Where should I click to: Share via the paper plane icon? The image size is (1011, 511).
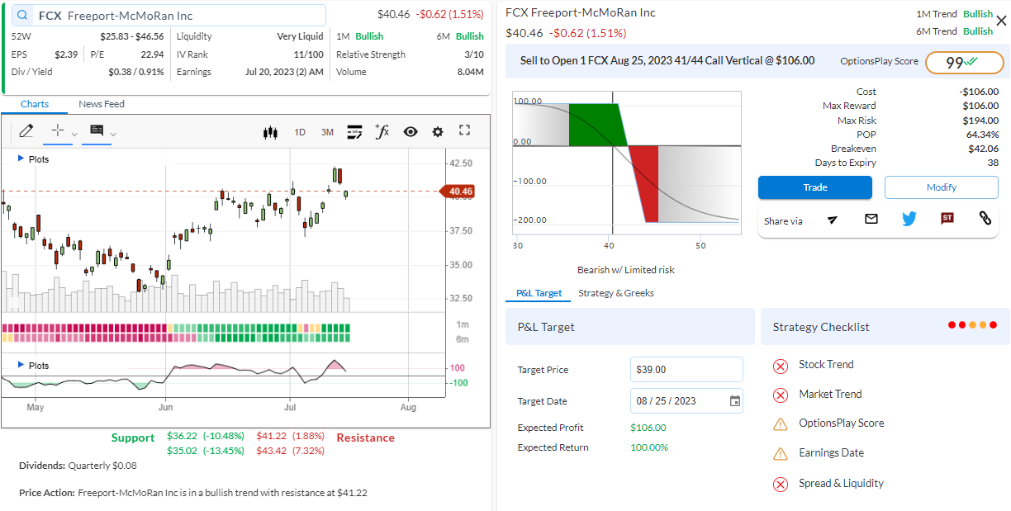(833, 219)
